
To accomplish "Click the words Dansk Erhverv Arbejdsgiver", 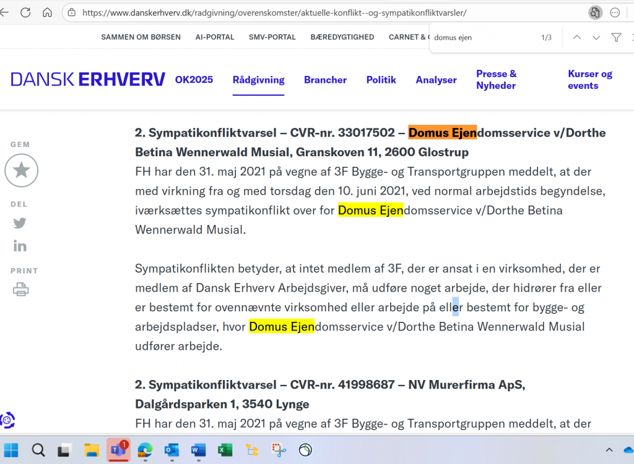I will pos(272,288).
